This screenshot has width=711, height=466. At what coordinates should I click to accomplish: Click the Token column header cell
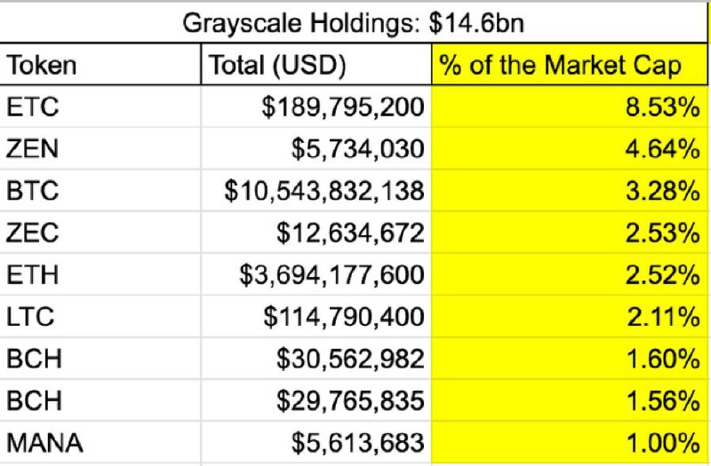pos(100,64)
